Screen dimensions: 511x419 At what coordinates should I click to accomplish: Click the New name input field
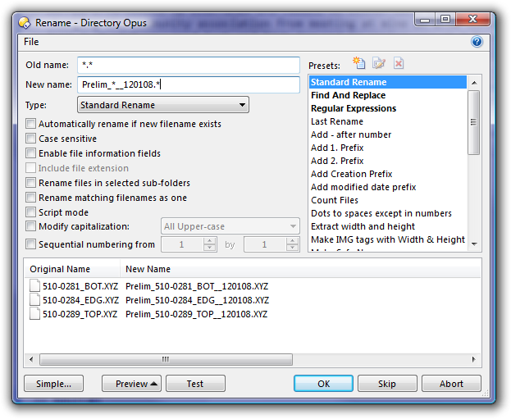[189, 84]
